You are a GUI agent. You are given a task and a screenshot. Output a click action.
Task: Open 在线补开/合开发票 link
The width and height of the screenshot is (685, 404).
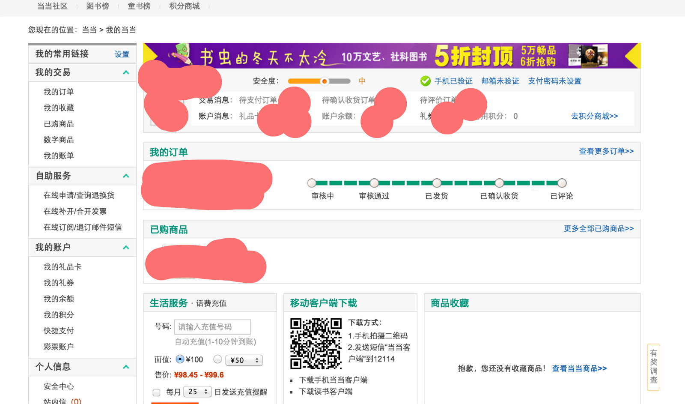click(x=75, y=211)
